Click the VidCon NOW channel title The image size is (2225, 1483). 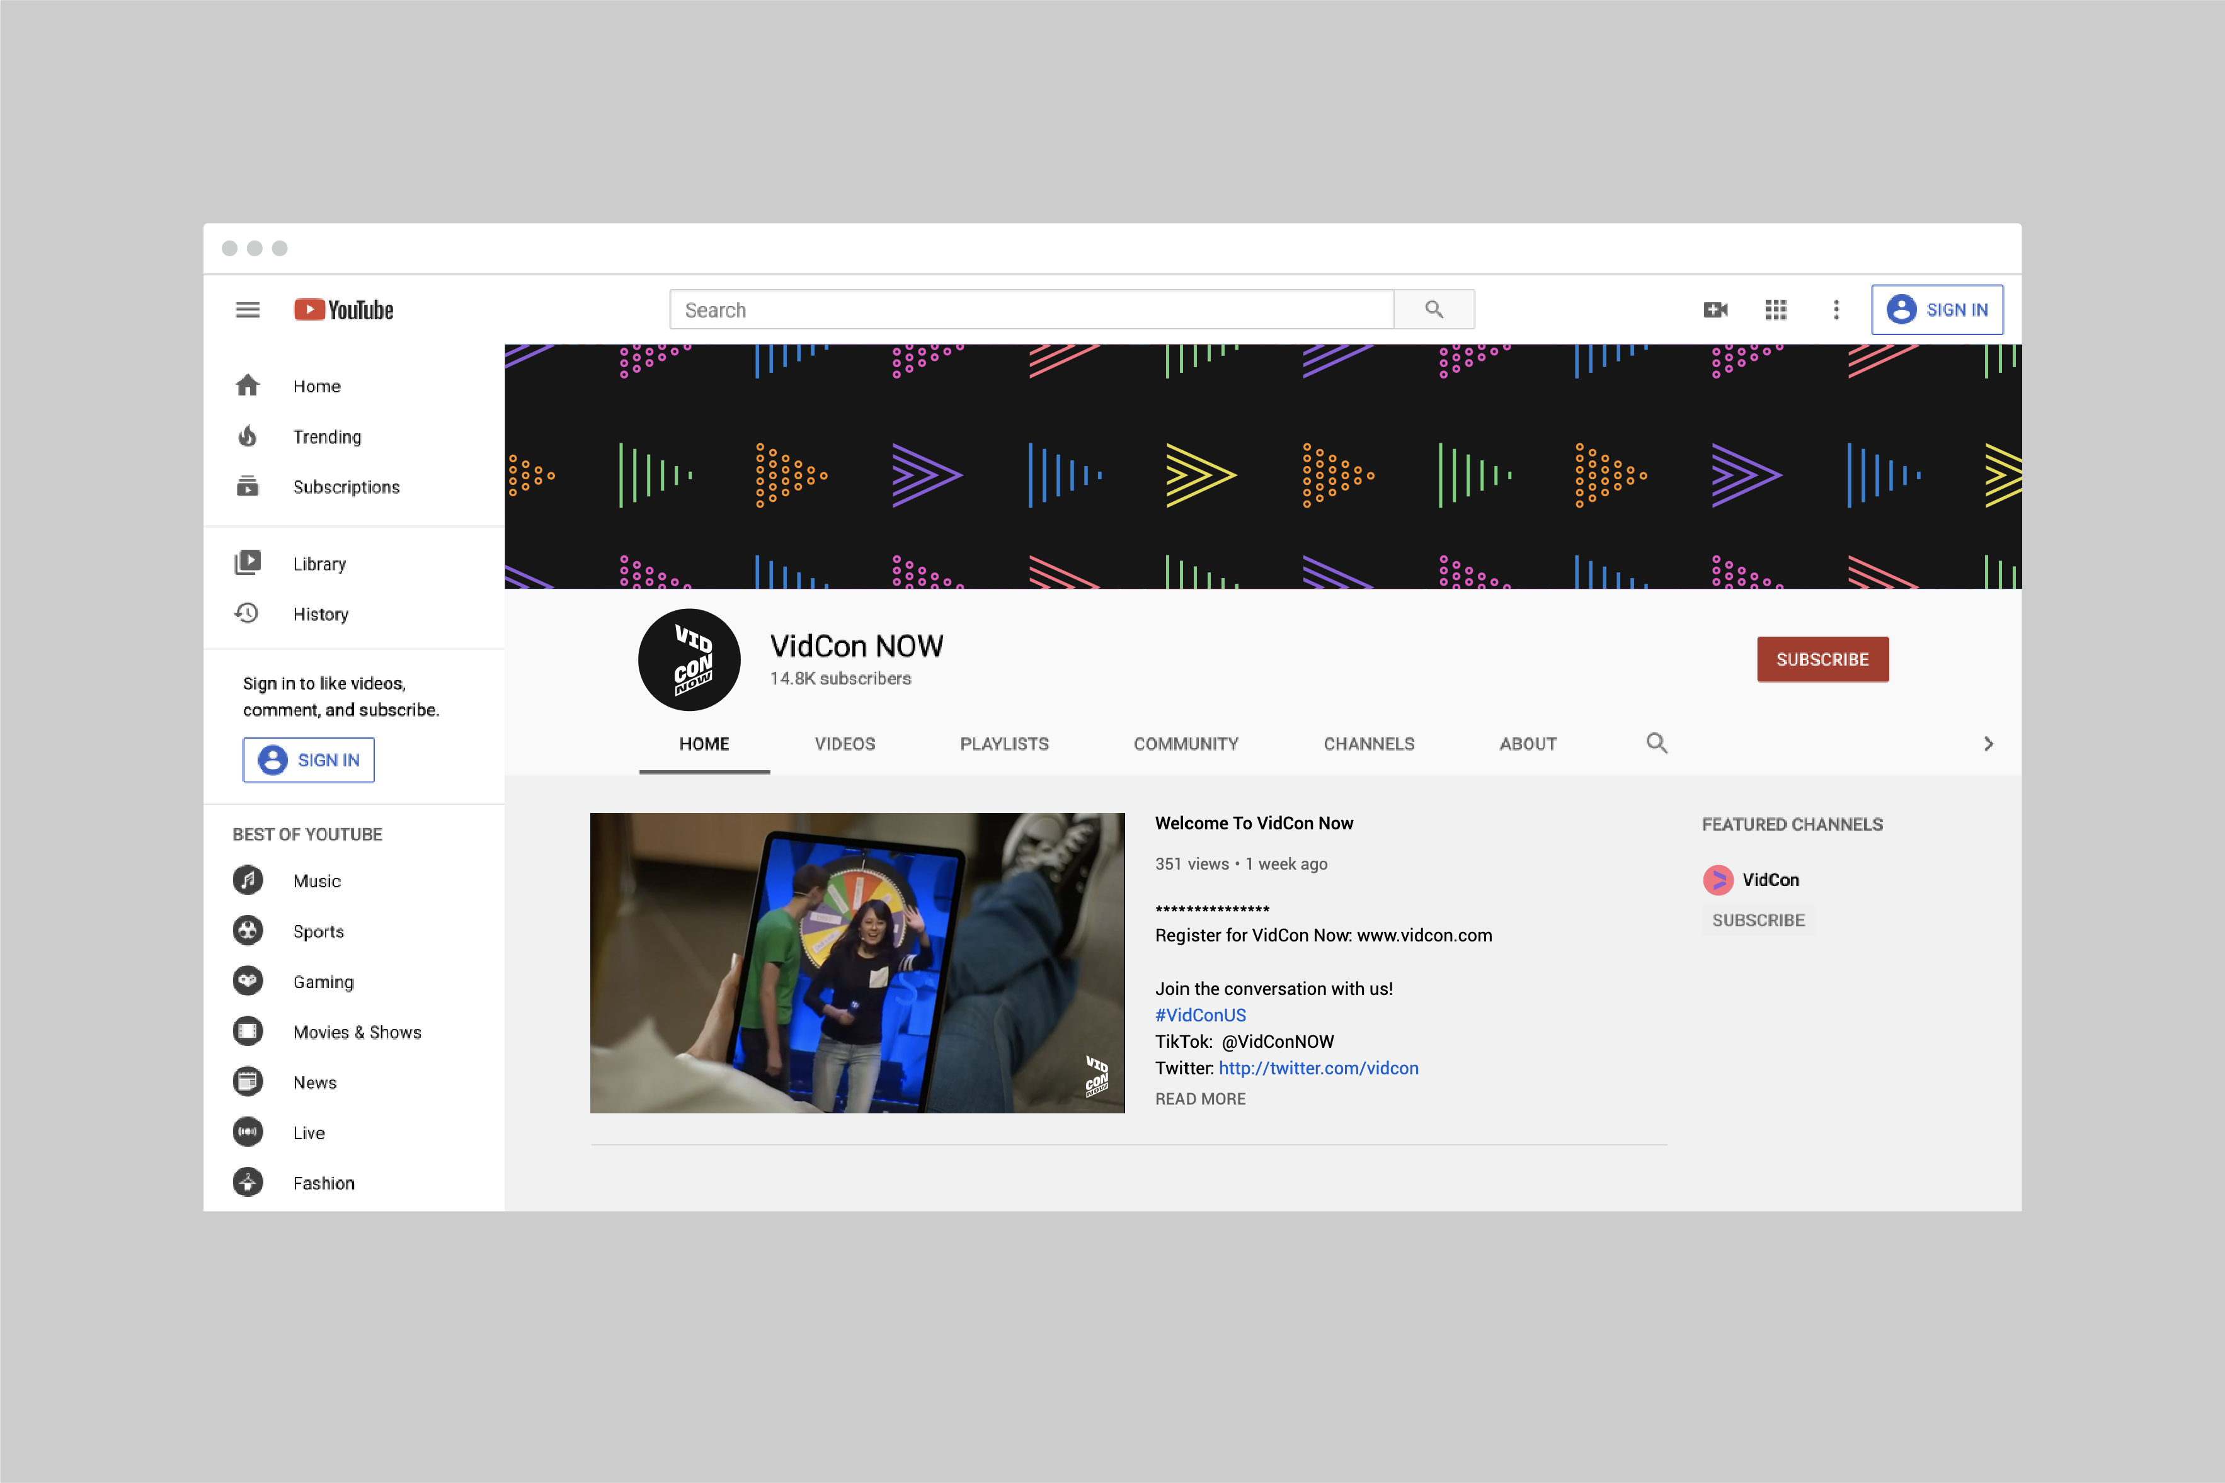point(856,646)
